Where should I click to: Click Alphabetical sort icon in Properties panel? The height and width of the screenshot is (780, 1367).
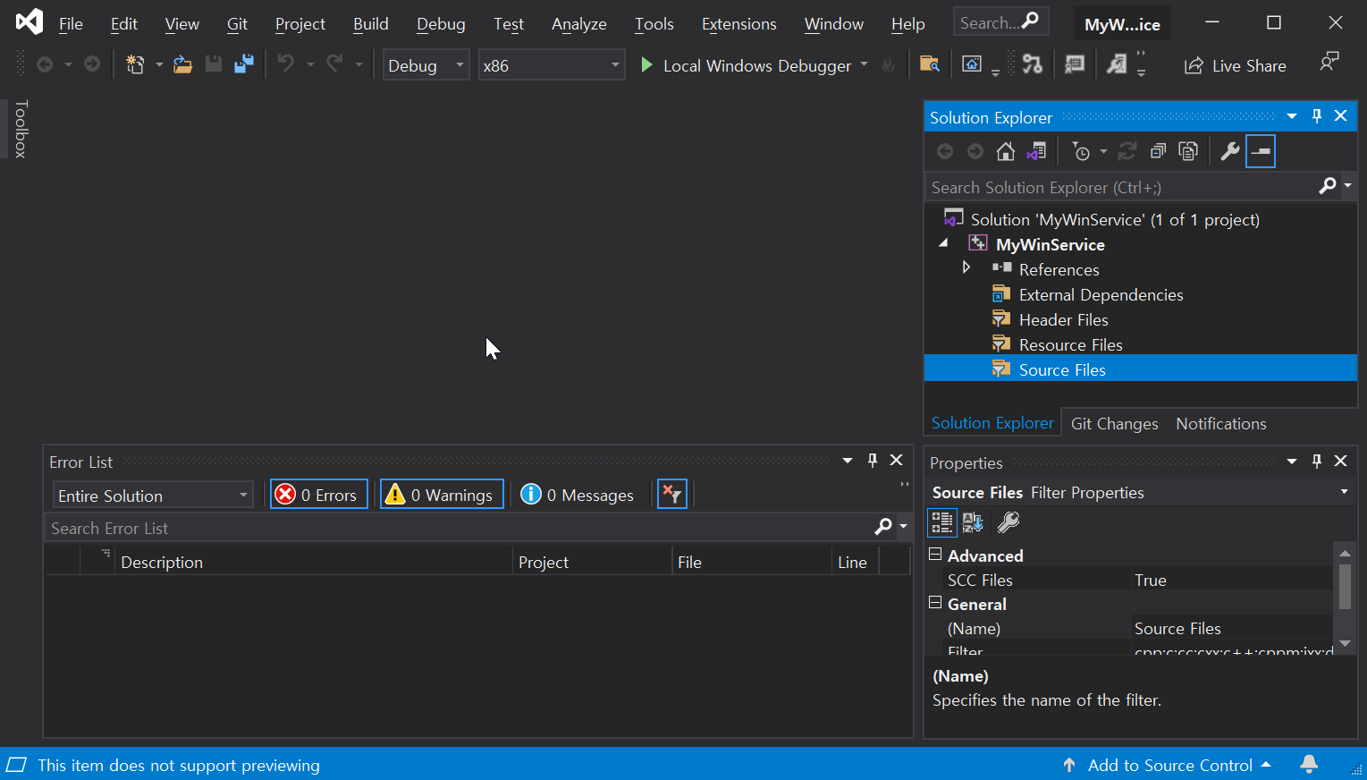(x=973, y=522)
